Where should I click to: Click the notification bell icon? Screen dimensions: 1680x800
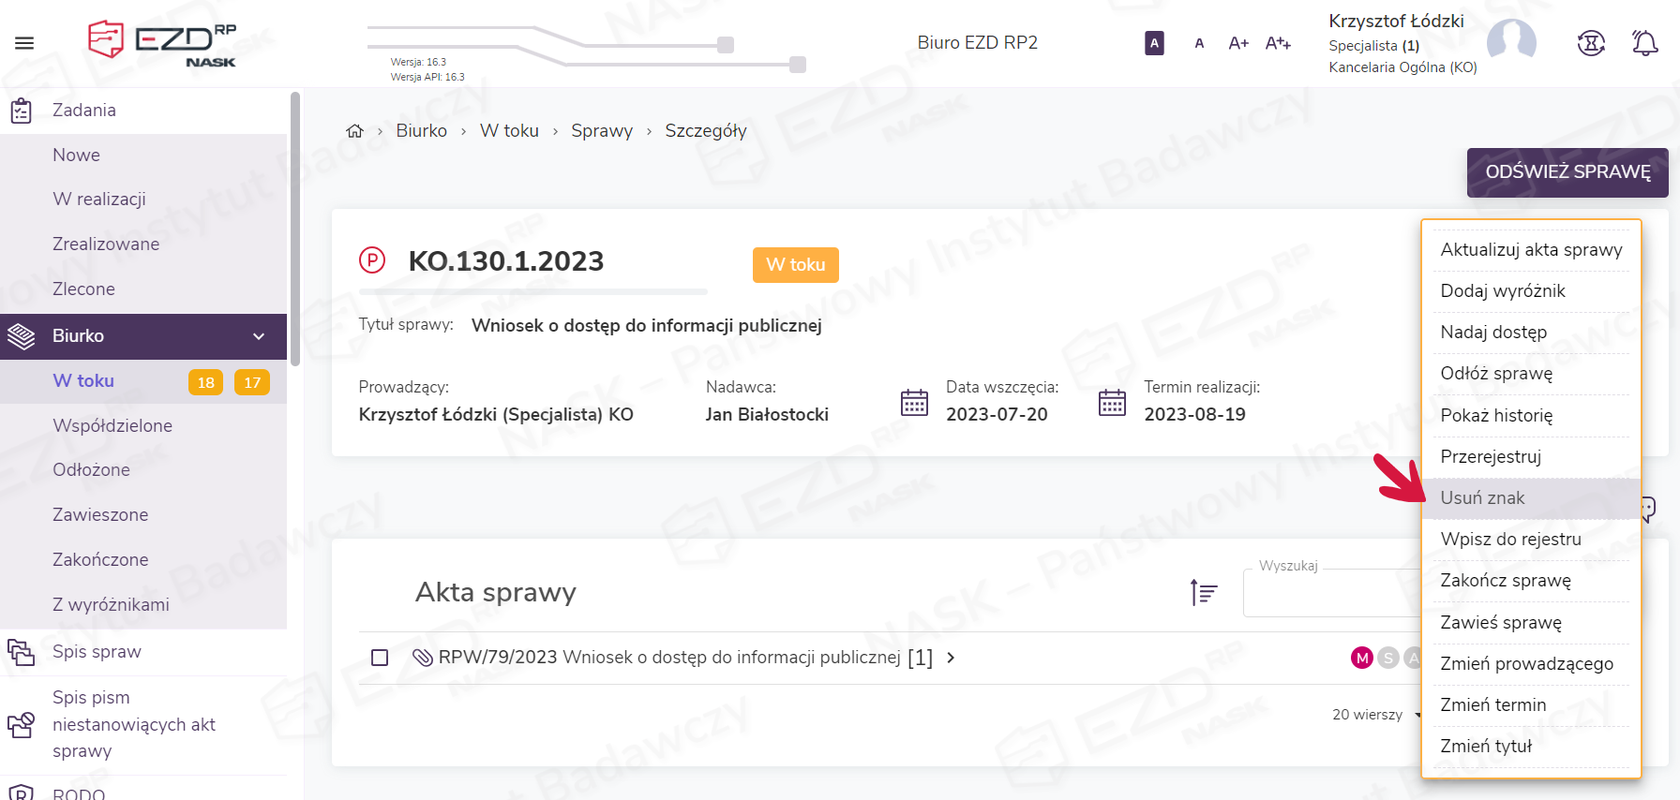point(1644,43)
